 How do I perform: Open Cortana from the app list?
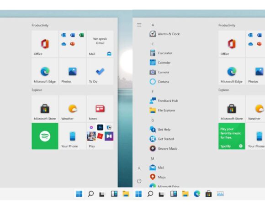[x=159, y=82]
